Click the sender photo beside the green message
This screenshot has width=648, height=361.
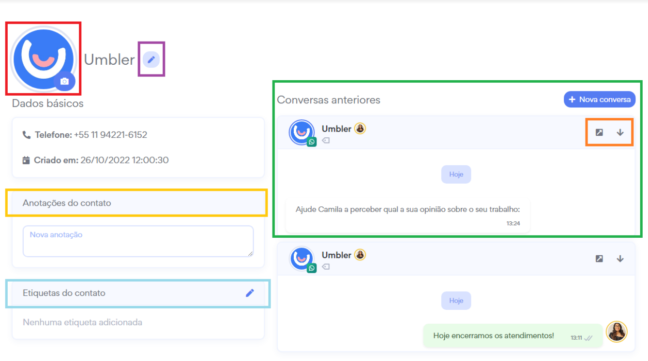[617, 332]
